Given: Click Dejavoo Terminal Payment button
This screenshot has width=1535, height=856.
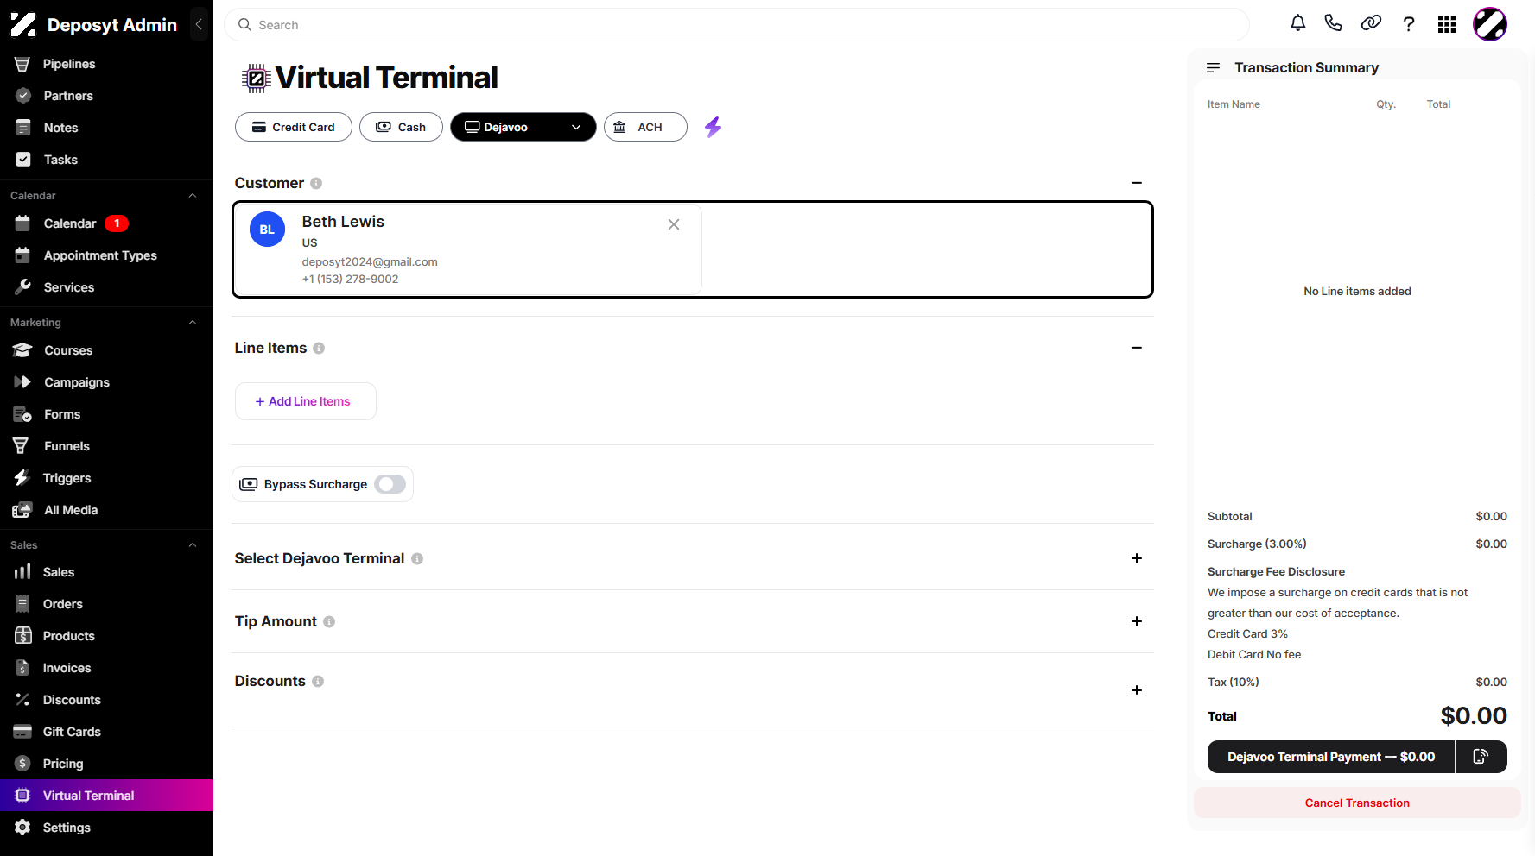Looking at the screenshot, I should [x=1331, y=757].
